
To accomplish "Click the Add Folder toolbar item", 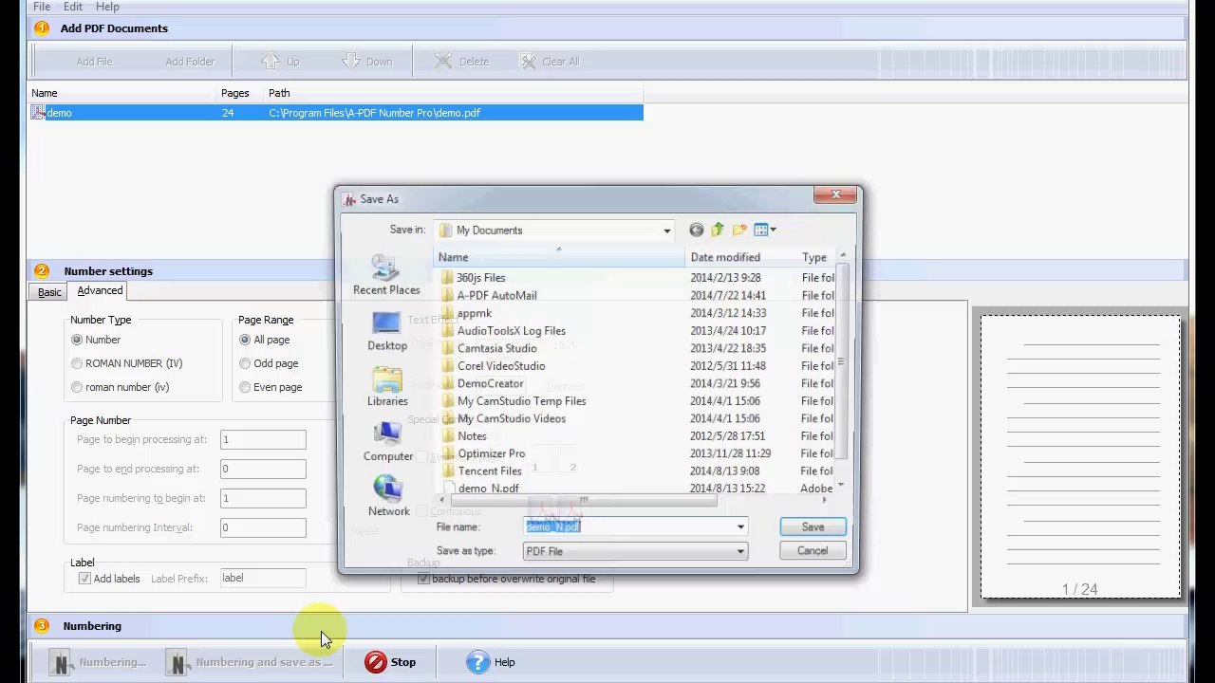I will (190, 62).
